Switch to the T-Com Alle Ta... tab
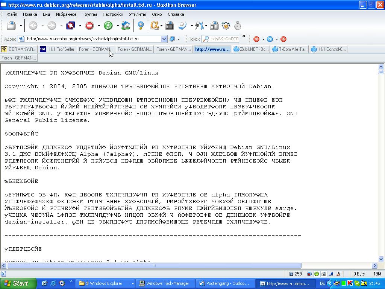This screenshot has width=385, height=289. coord(290,49)
